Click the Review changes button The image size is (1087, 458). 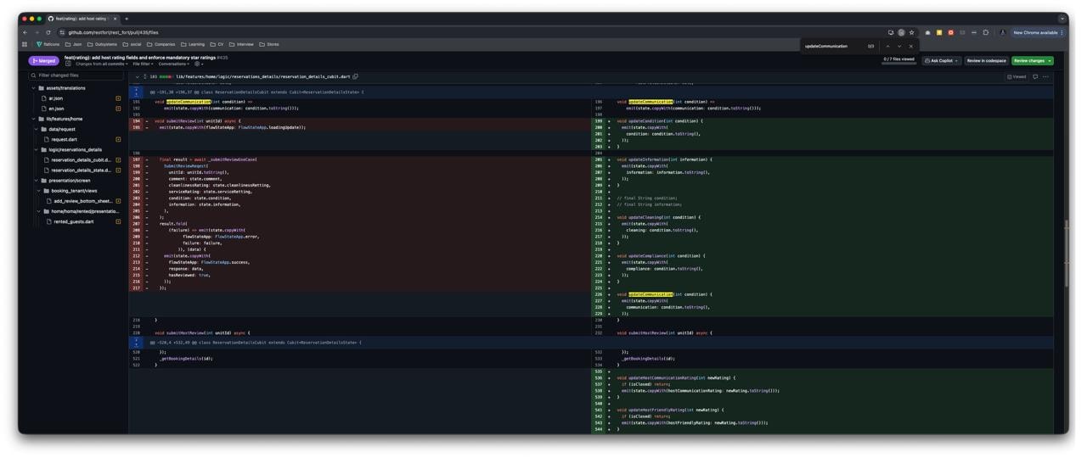[x=1032, y=61]
